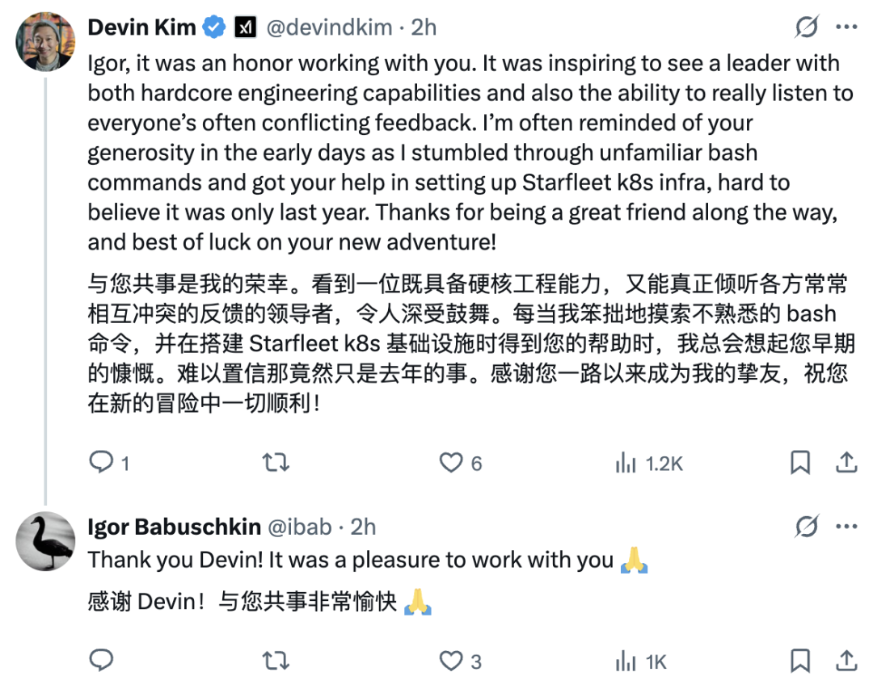Repost Igor Babuschkin's reply
873x689 pixels.
[276, 662]
